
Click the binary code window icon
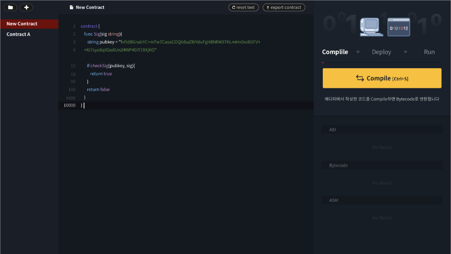point(399,27)
